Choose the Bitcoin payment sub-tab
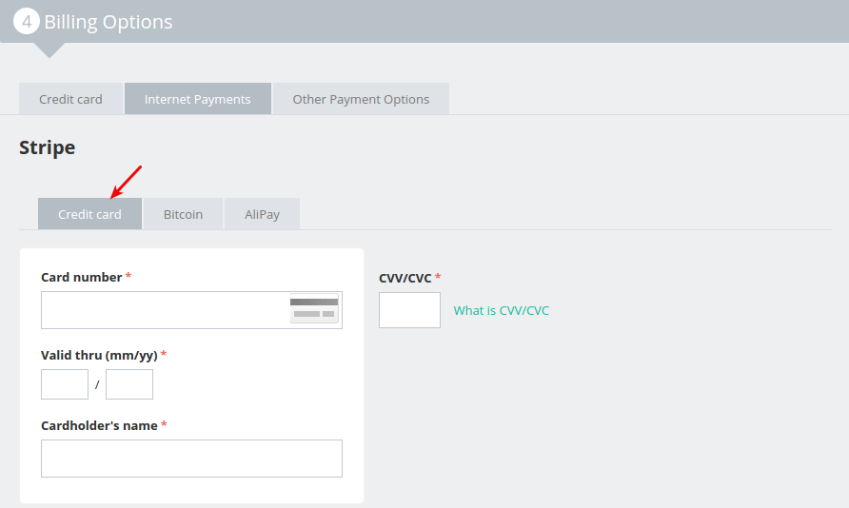The width and height of the screenshot is (849, 508). (x=183, y=214)
